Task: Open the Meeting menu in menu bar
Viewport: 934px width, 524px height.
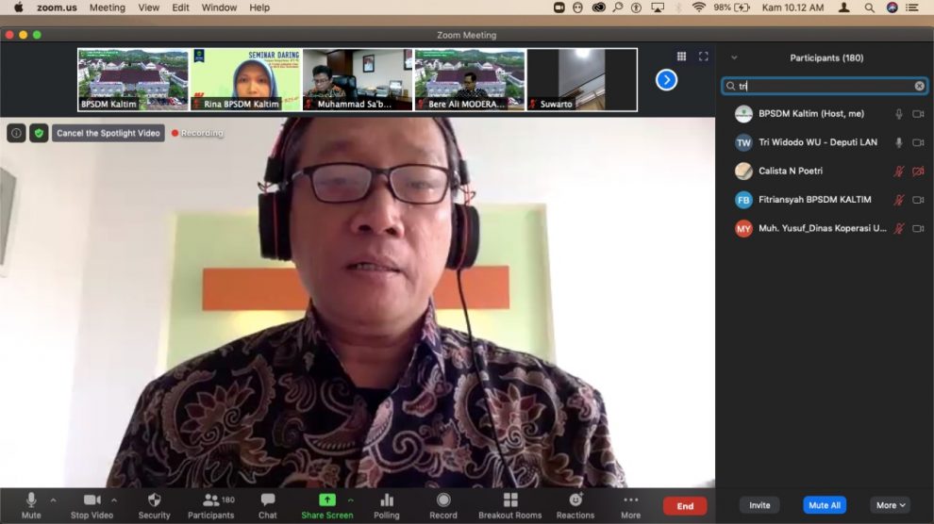Action: click(x=107, y=8)
